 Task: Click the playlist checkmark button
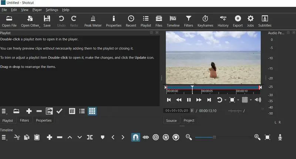tap(59, 111)
